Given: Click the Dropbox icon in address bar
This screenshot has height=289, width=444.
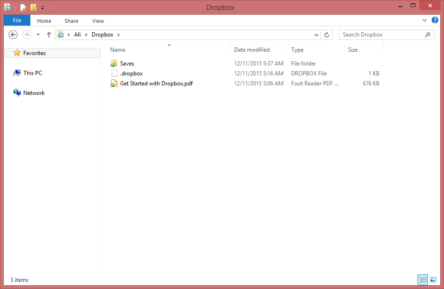Looking at the screenshot, I should [x=61, y=35].
